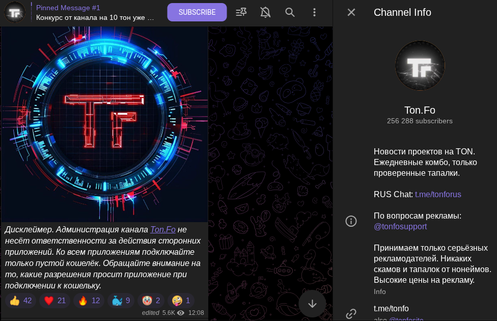Open the large Ton.Fo profile picture
Viewport: 497px width, 321px height.
pyautogui.click(x=420, y=66)
